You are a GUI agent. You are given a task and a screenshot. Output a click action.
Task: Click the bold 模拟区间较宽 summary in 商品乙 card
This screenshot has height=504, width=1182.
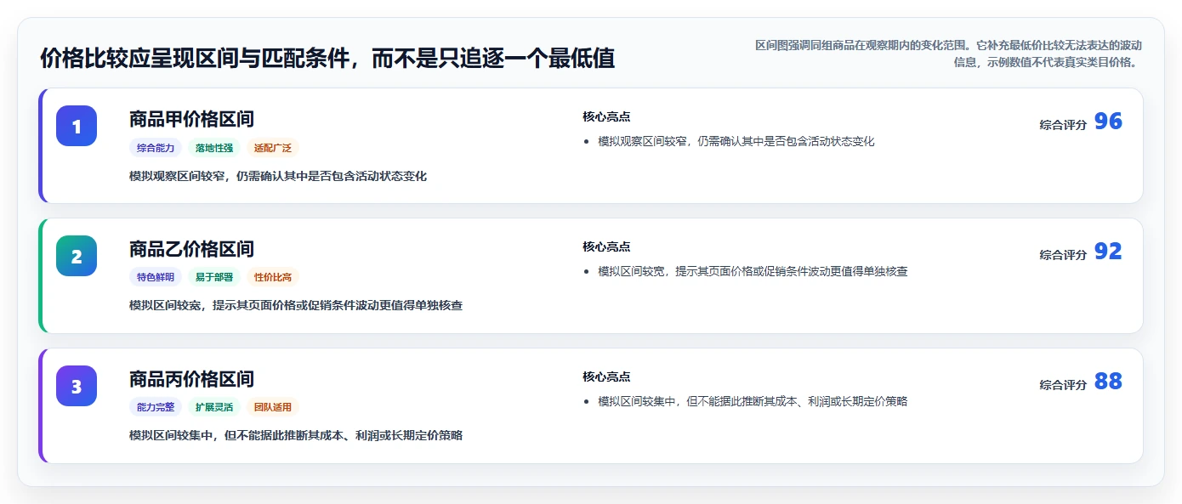coord(296,305)
